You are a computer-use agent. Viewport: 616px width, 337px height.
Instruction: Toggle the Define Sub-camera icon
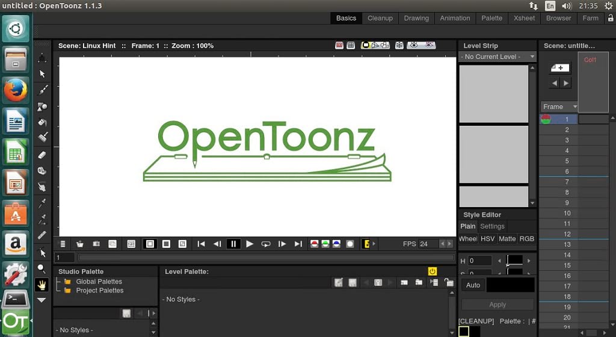[131, 244]
